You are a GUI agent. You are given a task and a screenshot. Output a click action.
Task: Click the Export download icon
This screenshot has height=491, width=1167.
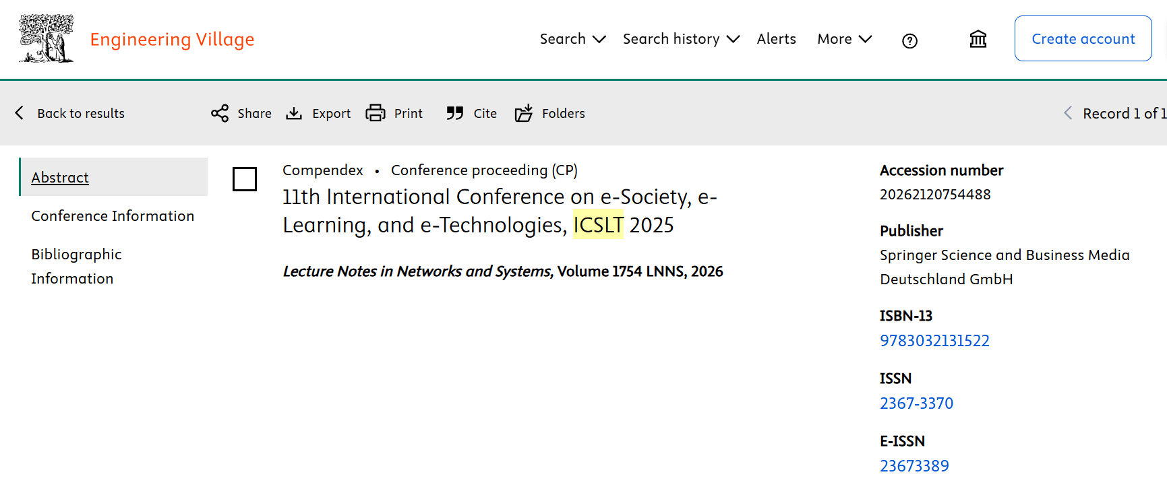pos(294,113)
